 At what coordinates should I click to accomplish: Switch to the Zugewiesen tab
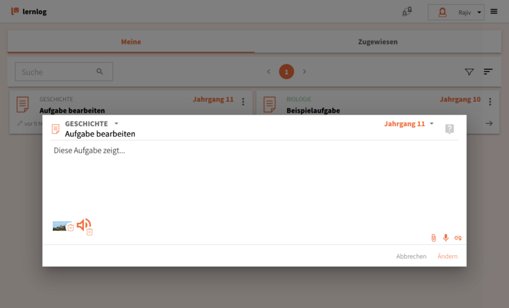(x=377, y=42)
